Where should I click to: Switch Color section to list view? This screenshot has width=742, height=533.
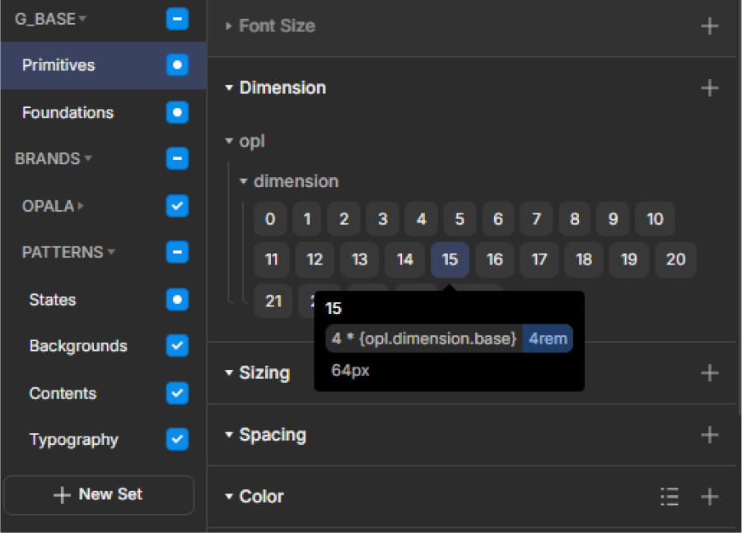(670, 497)
